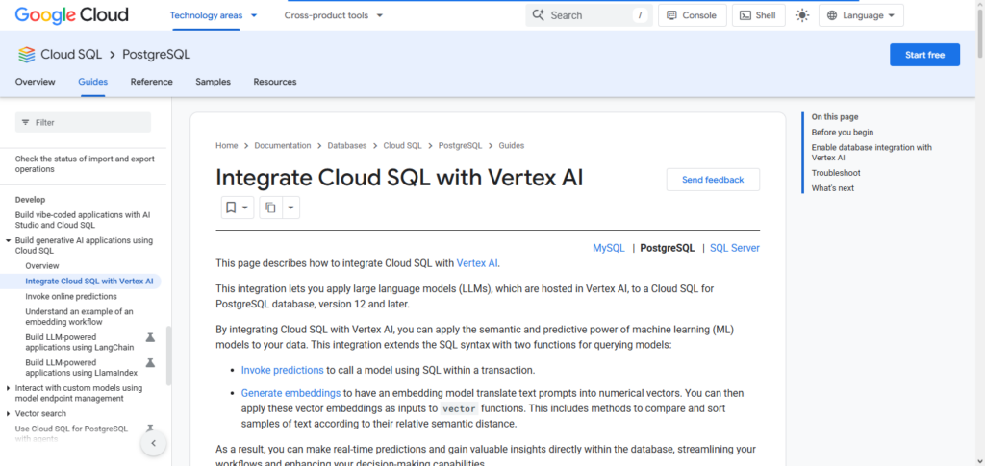
Task: Open Build vibe-coded applications sidebar item
Action: [x=83, y=220]
